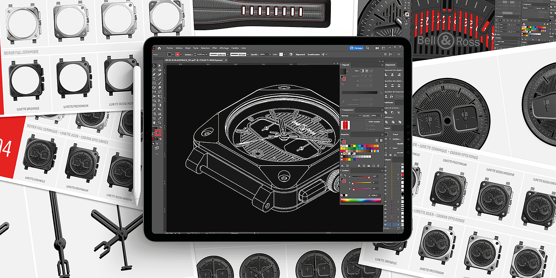Toggle the Ecrêter checkbox

click(367, 125)
